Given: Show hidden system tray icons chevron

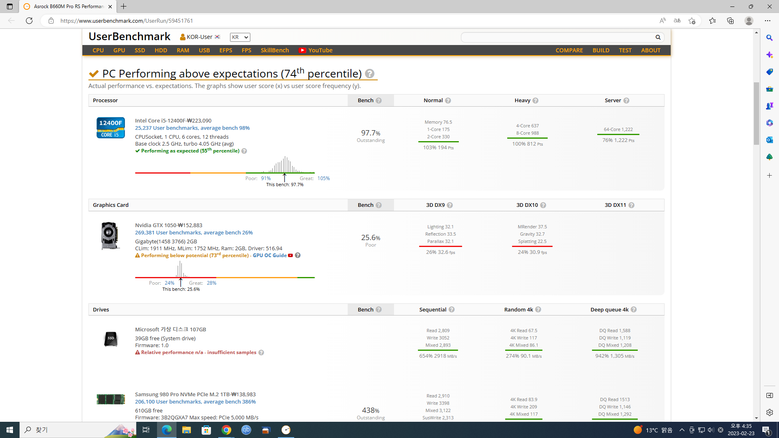Looking at the screenshot, I should click(682, 430).
